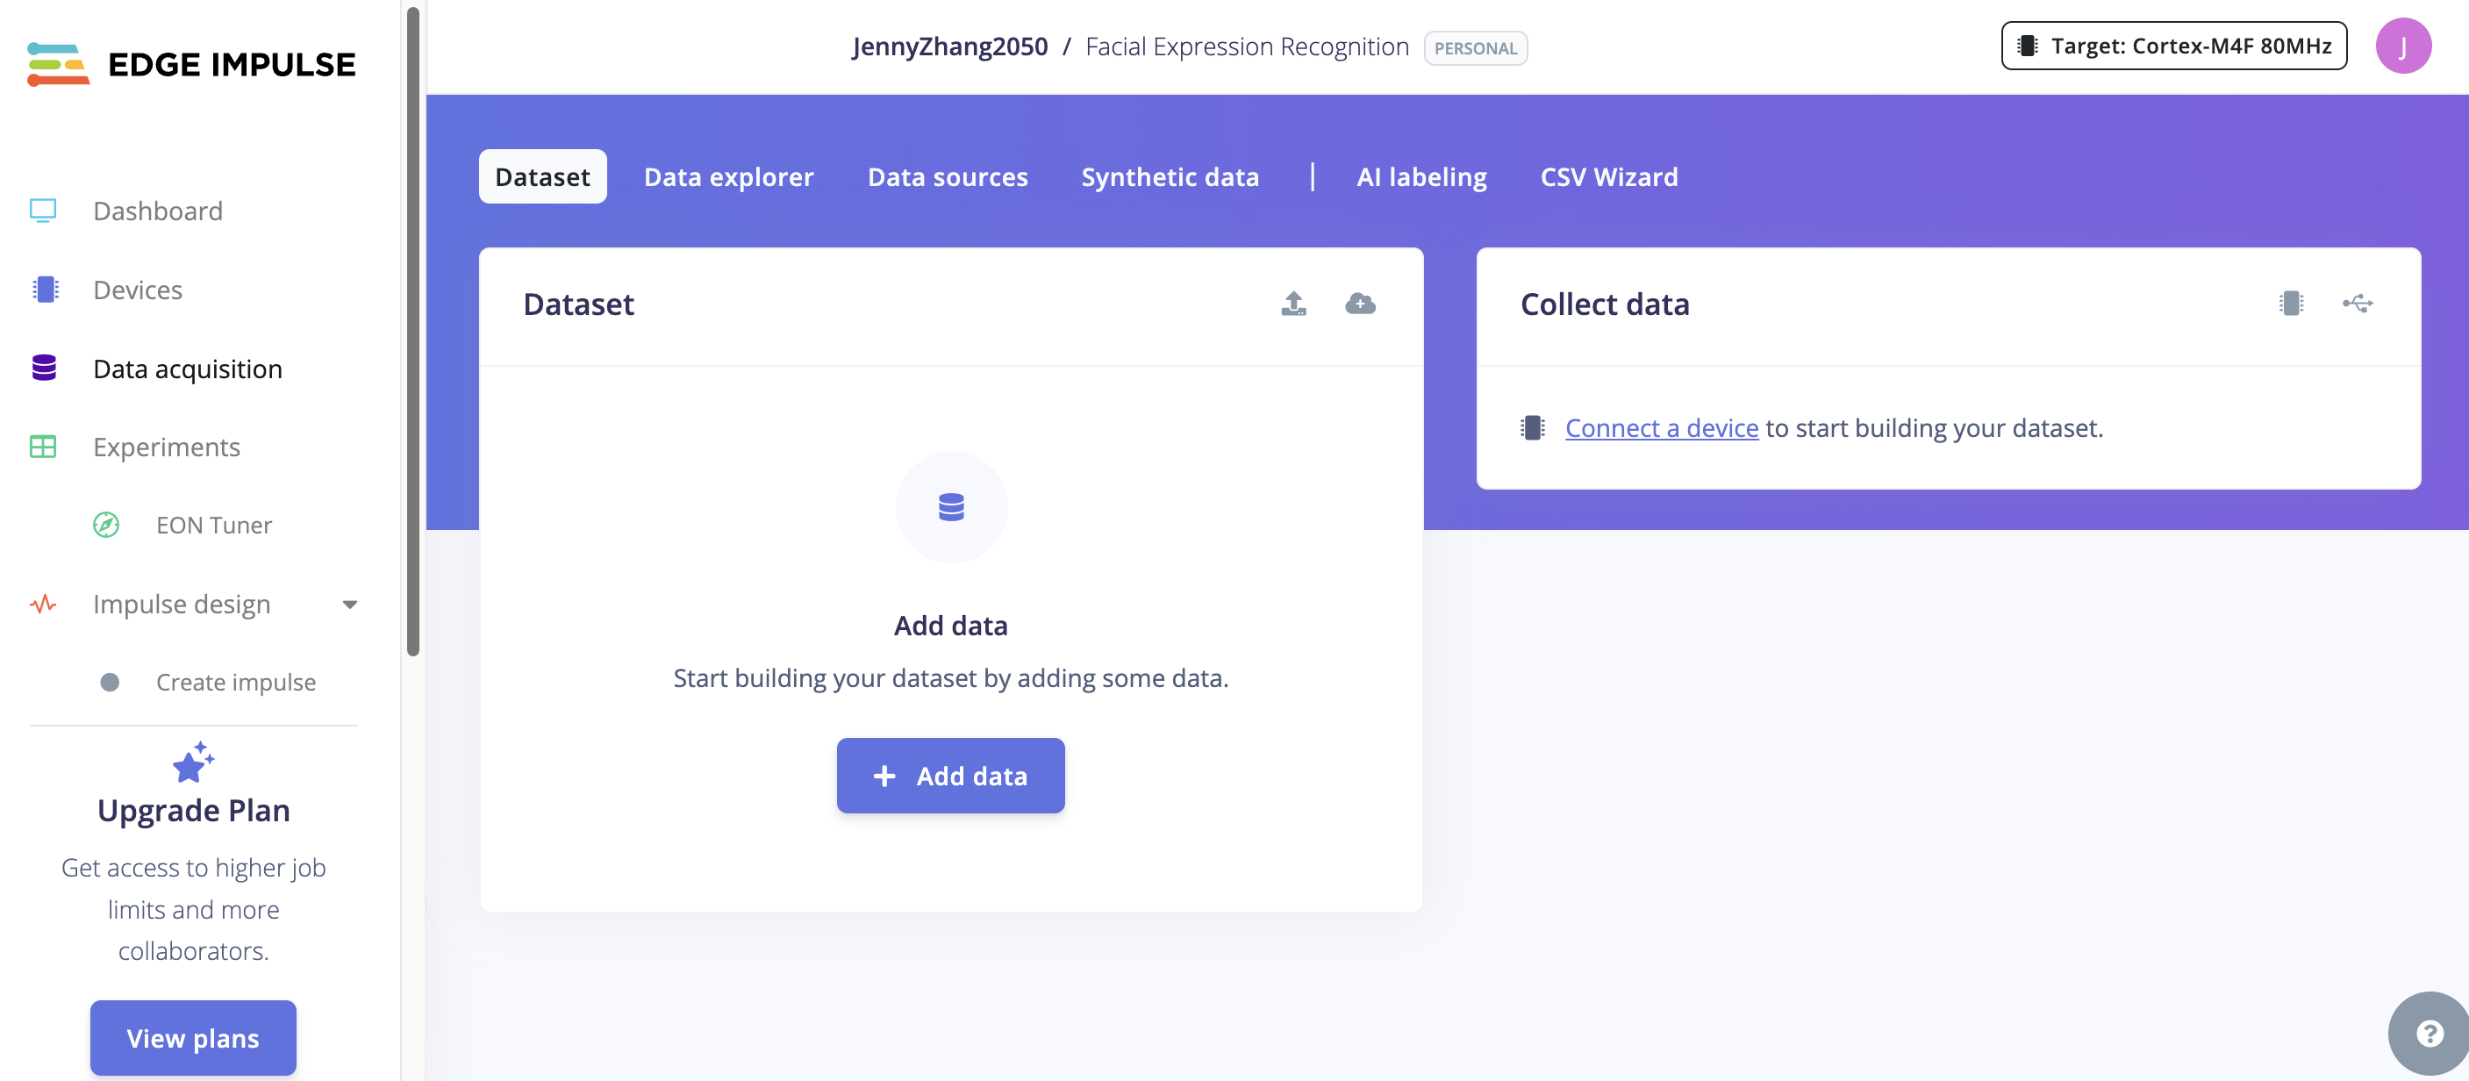This screenshot has height=1081, width=2469.
Task: Select Data acquisition in the sidebar
Action: (187, 369)
